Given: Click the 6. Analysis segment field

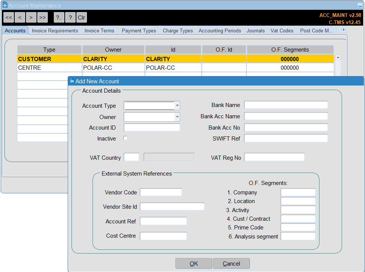Looking at the screenshot, I should [298, 236].
